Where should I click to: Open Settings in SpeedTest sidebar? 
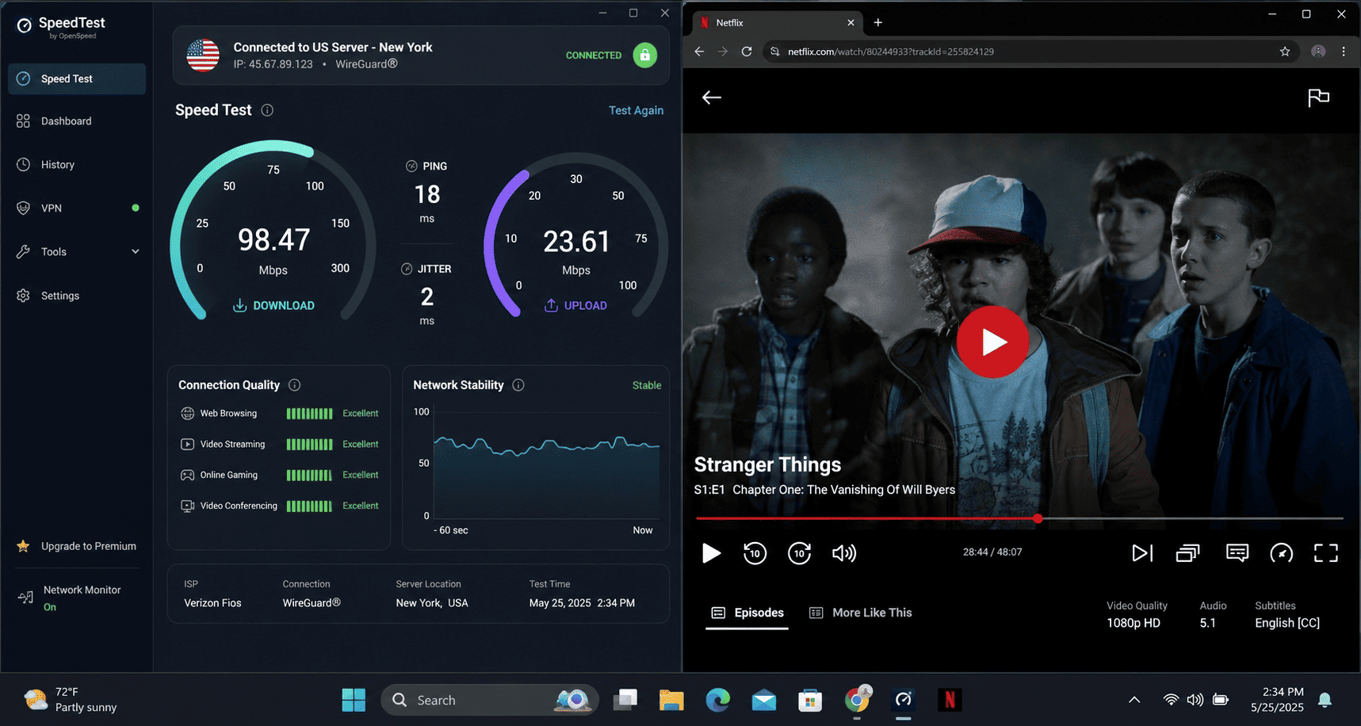(x=77, y=296)
